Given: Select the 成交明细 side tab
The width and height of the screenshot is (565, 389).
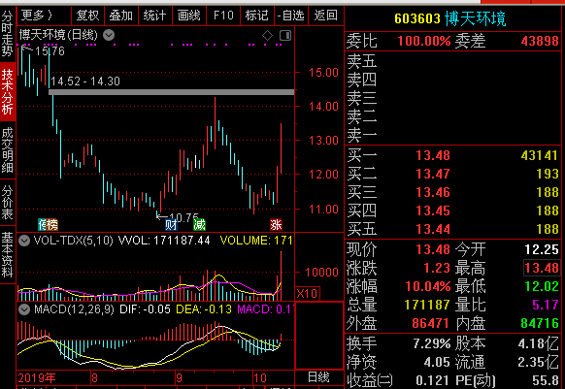Looking at the screenshot, I should 7,150.
